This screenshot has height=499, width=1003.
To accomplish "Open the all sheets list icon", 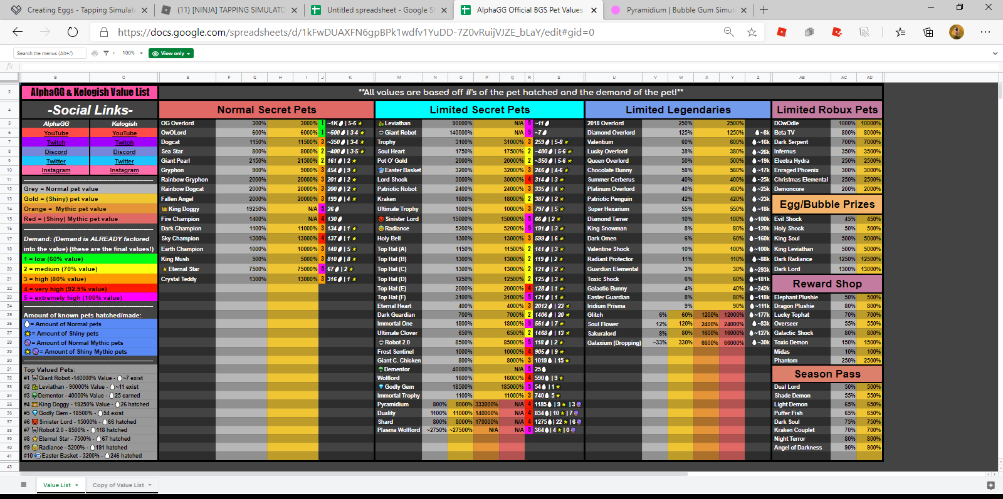I will point(24,485).
